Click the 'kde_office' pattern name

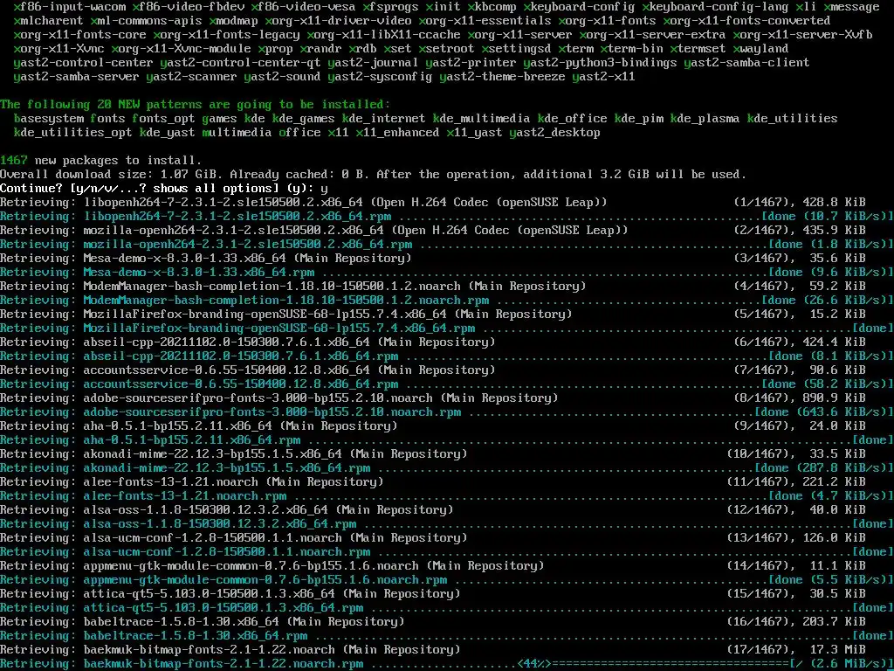pos(573,119)
